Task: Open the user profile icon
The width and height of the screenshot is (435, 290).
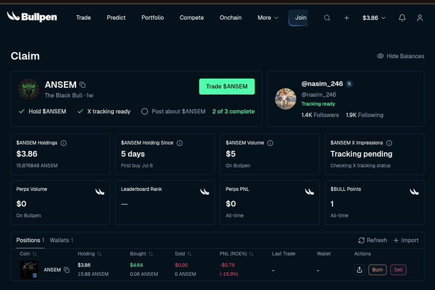Action: pos(420,18)
